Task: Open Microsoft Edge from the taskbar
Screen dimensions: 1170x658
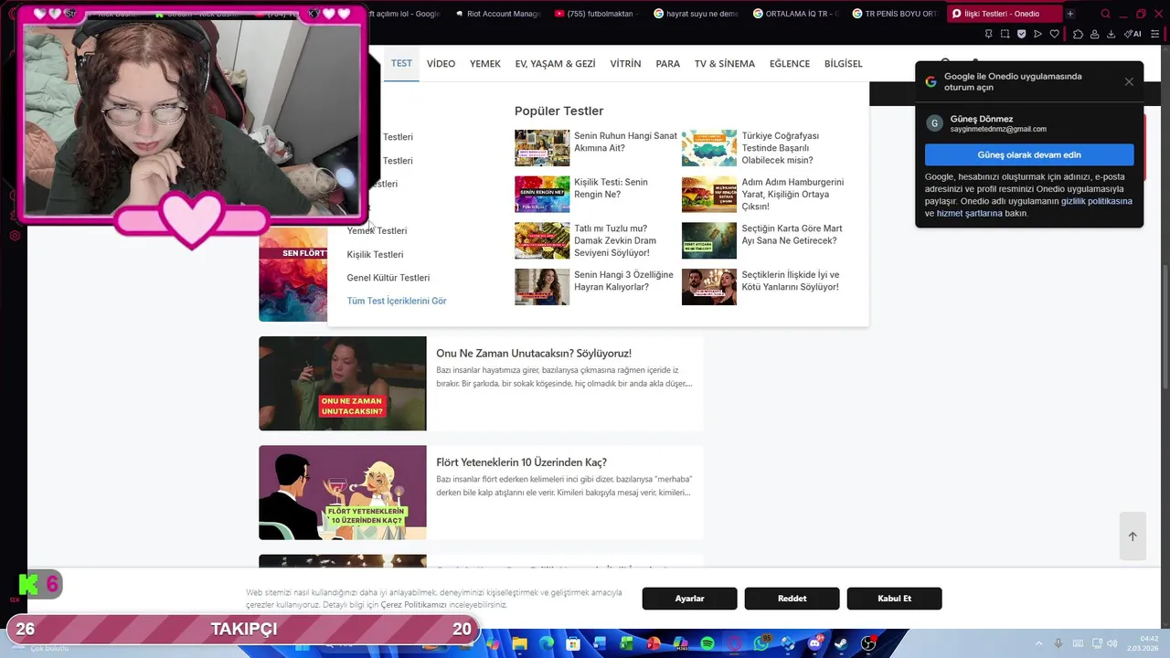Action: coord(547,643)
